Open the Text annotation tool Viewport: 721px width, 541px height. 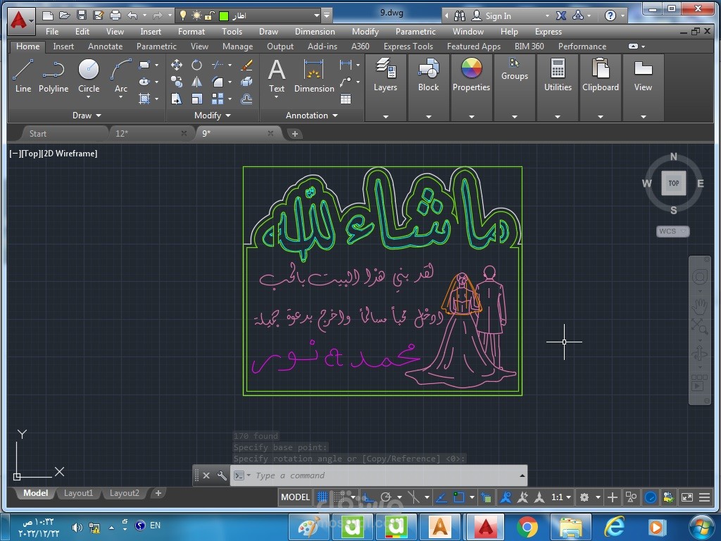coord(276,75)
